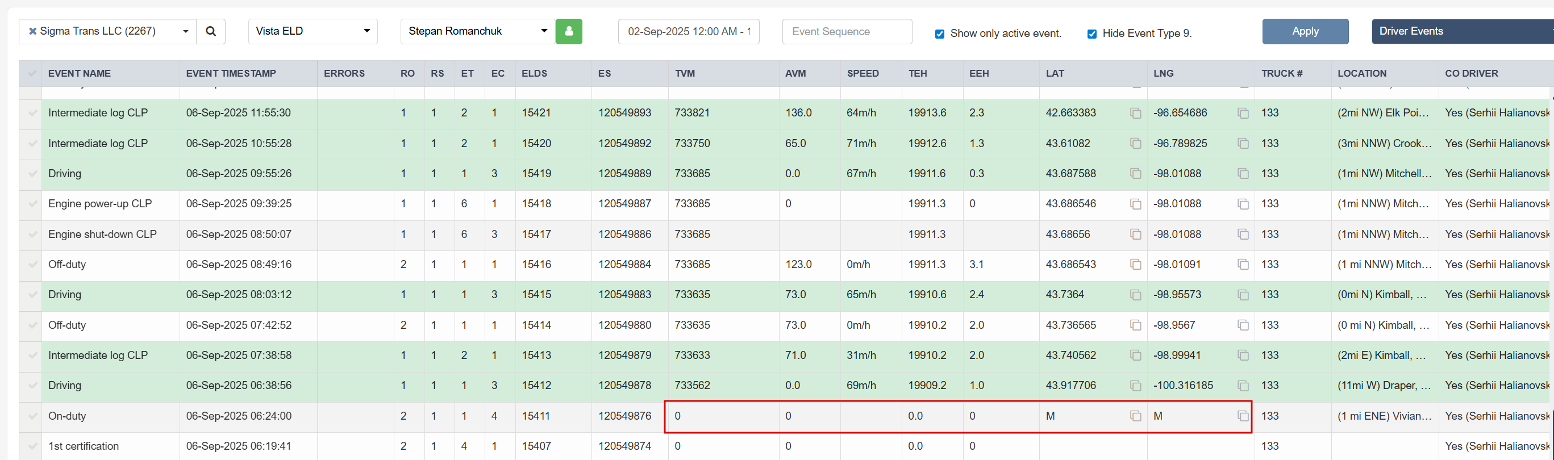Viewport: 1554px width, 460px height.
Task: Copy longitude M in the On-duty row
Action: (1243, 416)
